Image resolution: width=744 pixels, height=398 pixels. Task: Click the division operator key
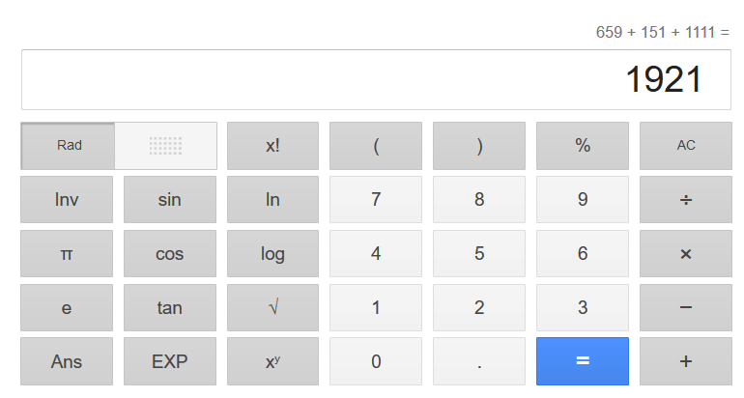tap(685, 200)
